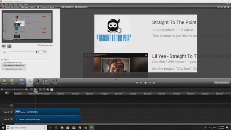Image resolution: width=231 pixels, height=130 pixels.
Task: Open the Transitions tab
Action: pyautogui.click(x=45, y=82)
